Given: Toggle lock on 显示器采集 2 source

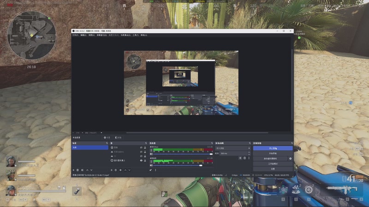Looking at the screenshot, I should 145,160.
